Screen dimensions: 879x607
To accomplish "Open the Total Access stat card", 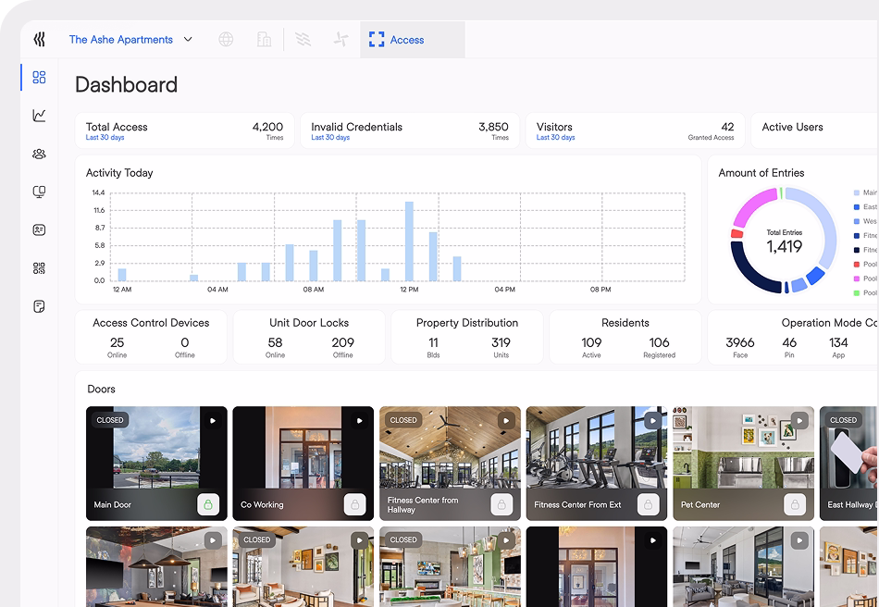I will tap(184, 130).
